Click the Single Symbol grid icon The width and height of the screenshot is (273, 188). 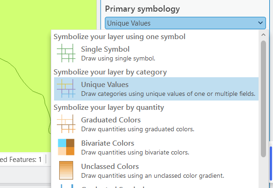(66, 53)
